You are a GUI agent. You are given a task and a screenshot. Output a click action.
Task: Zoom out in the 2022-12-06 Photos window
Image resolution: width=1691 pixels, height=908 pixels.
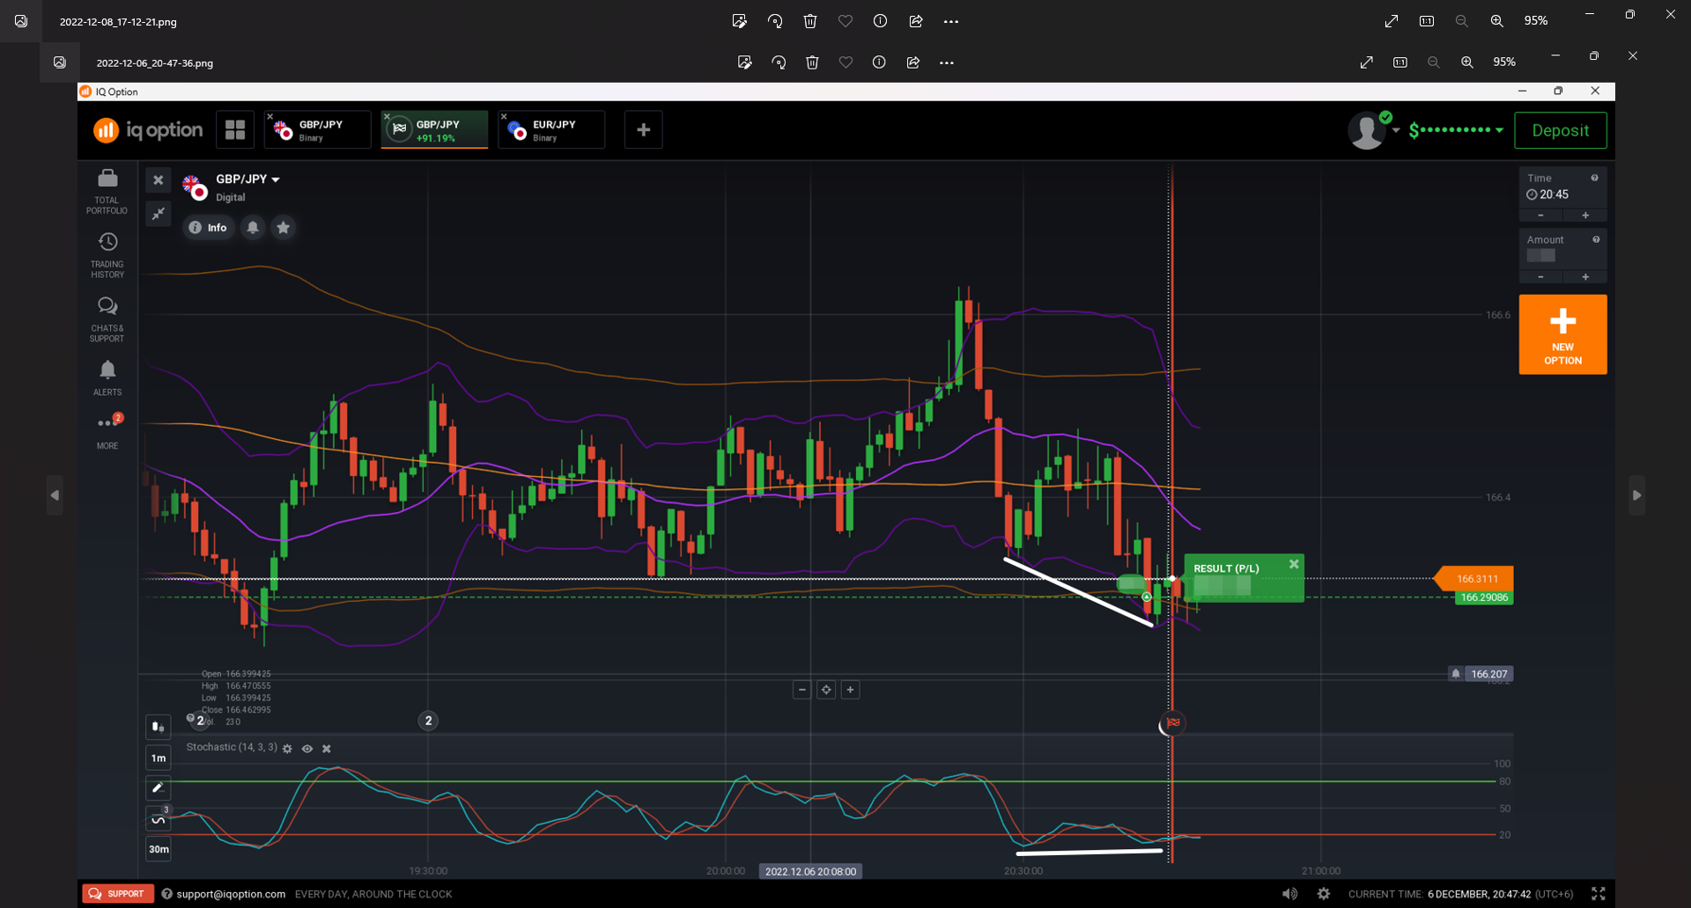tap(1434, 62)
